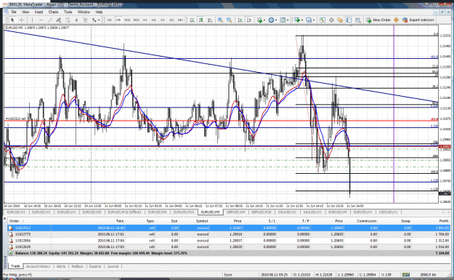This screenshot has width=454, height=280.
Task: Open the Window menu
Action: [84, 12]
